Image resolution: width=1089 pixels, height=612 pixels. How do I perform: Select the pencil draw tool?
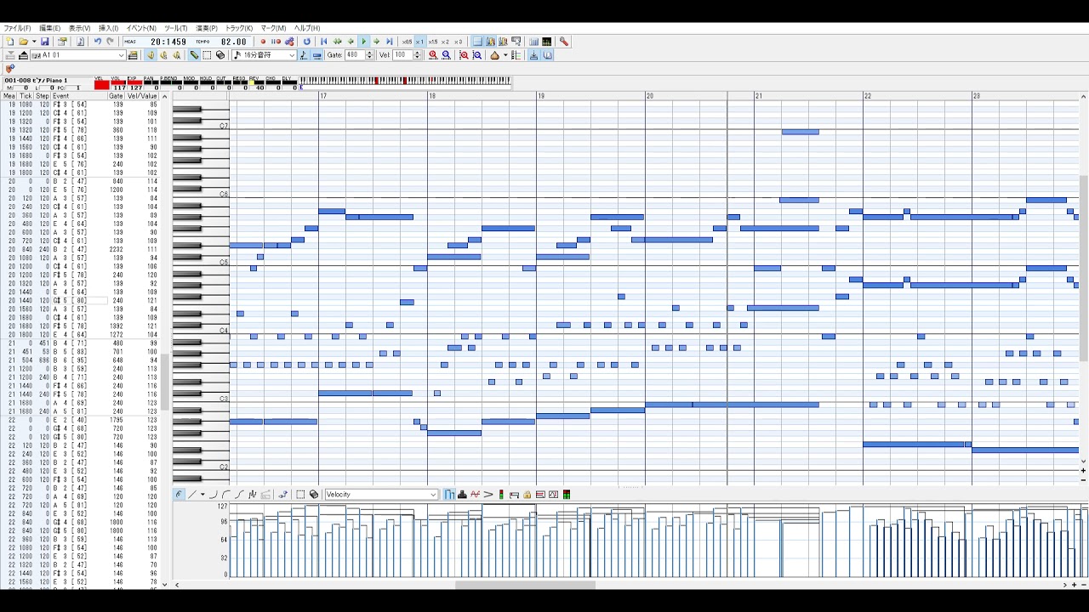(x=194, y=55)
